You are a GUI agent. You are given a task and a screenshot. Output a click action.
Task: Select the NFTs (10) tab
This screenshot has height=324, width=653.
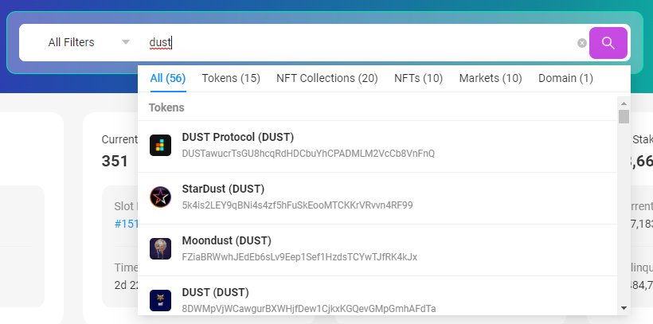(x=418, y=78)
